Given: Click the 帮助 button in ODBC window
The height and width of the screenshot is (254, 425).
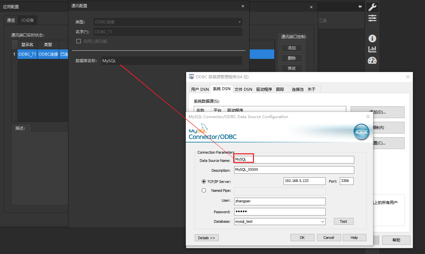Looking at the screenshot, I should click(396, 240).
